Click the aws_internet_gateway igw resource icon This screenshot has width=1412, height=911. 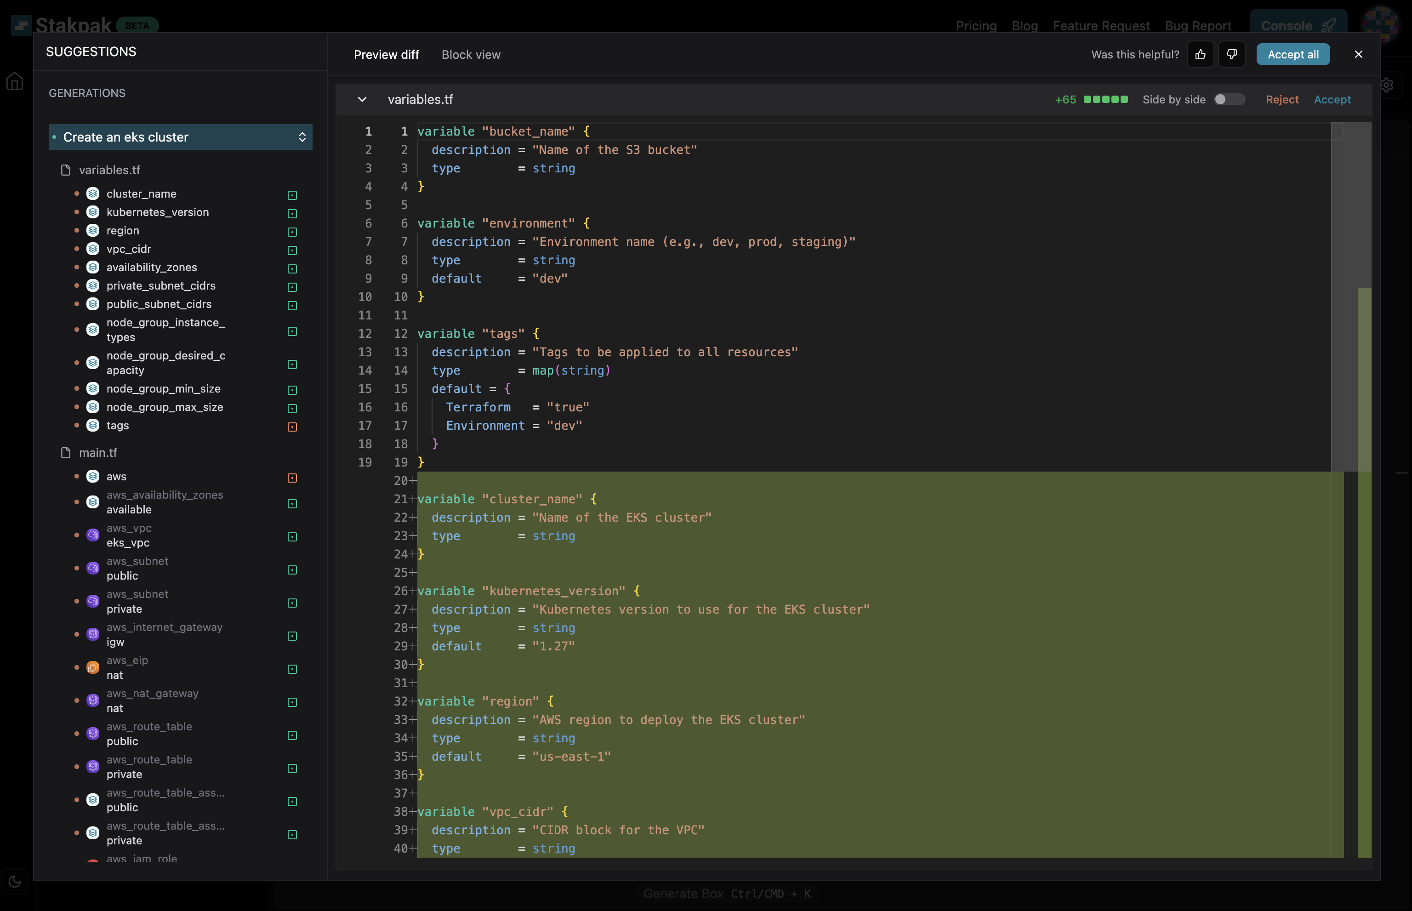(93, 634)
